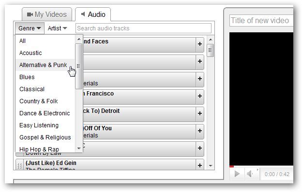Select the Blues genre

pos(45,77)
